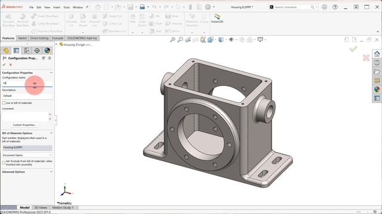
Task: Collapse the Configuration Properties section
Action: (51, 73)
